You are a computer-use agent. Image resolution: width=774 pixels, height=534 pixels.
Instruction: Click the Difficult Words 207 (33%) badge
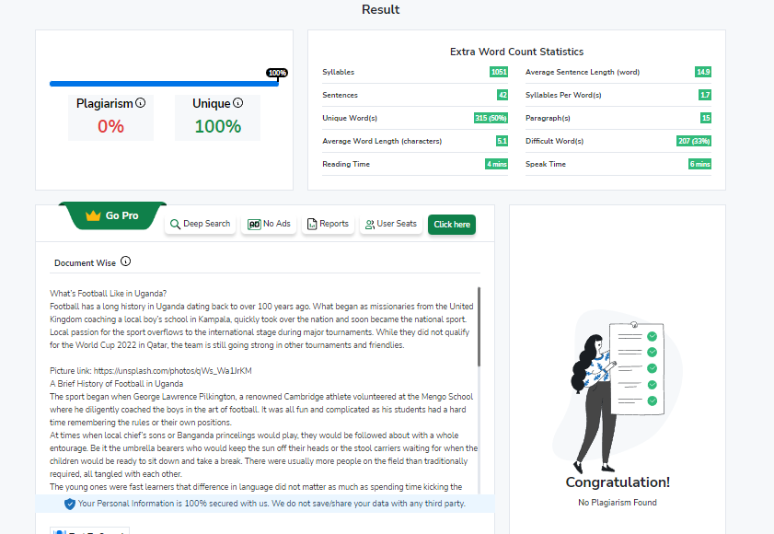pyautogui.click(x=693, y=141)
